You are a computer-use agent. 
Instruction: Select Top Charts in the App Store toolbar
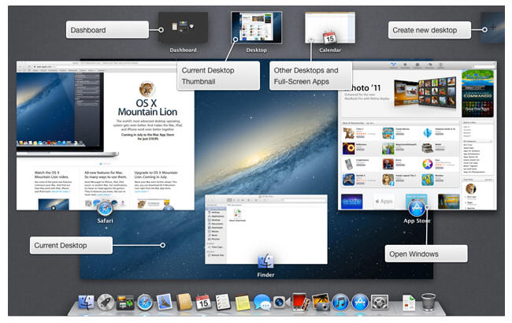pyautogui.click(x=405, y=65)
